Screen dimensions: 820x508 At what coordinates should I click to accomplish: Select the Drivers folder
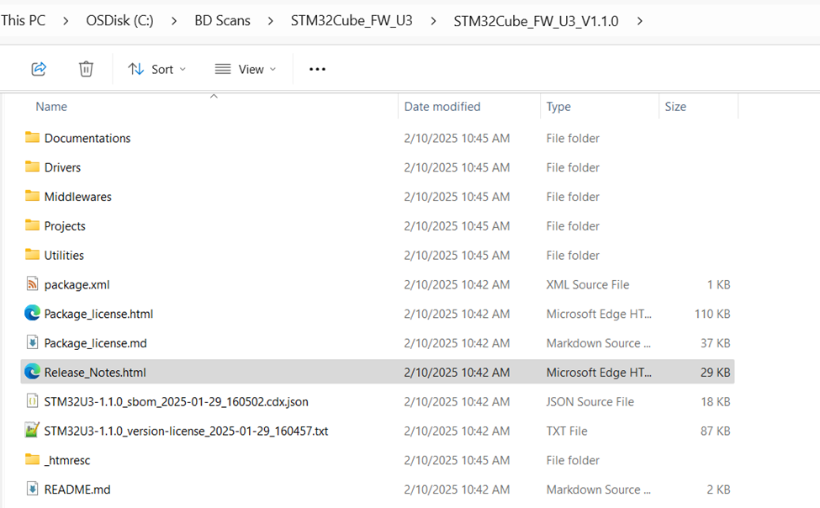62,167
